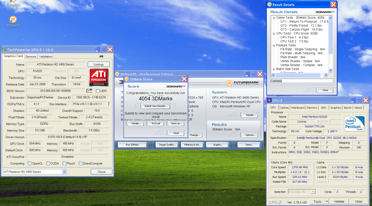Switch to the Sensors tab in GPU-Z
Image resolution: width=372 pixels, height=206 pixels.
31,56
